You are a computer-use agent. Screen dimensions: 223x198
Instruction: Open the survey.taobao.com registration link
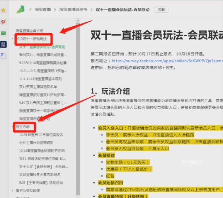(167, 61)
